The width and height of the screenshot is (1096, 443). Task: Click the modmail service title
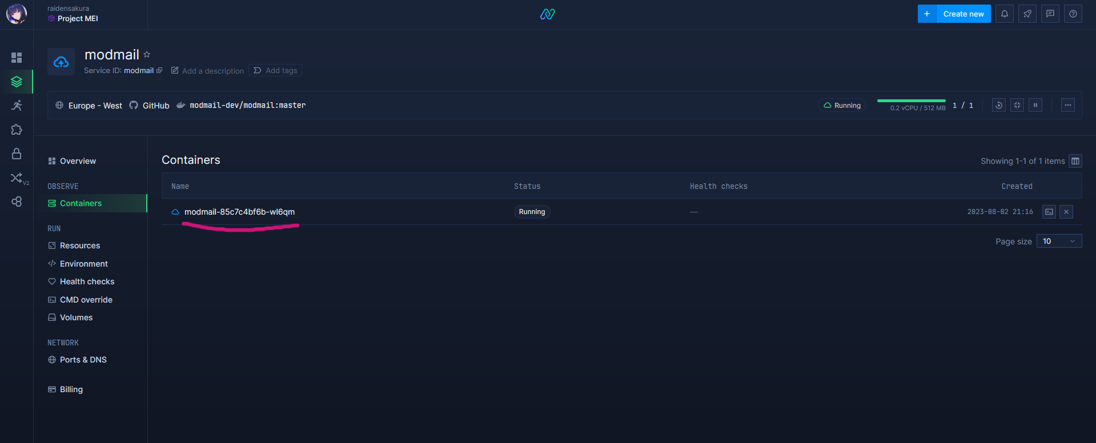(112, 54)
